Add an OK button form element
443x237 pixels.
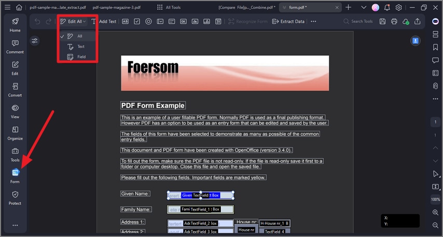click(x=183, y=21)
